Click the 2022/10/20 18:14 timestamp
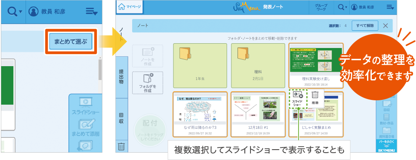The height and width of the screenshot is (160, 416). point(316,84)
